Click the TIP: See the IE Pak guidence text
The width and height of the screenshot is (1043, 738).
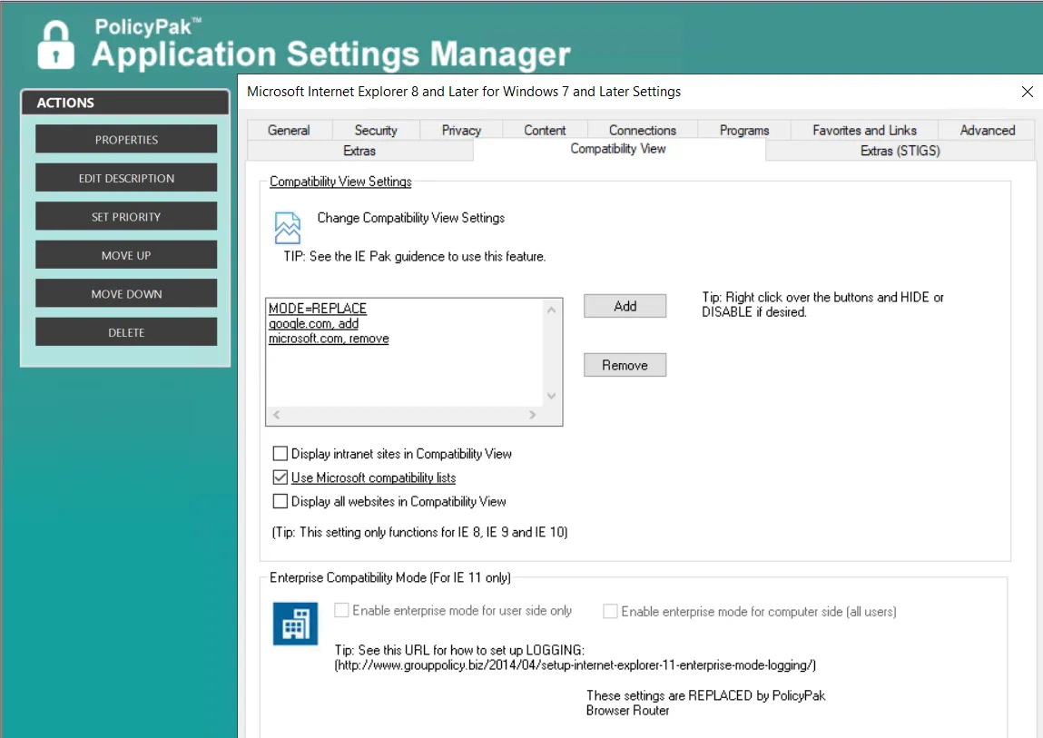point(415,256)
